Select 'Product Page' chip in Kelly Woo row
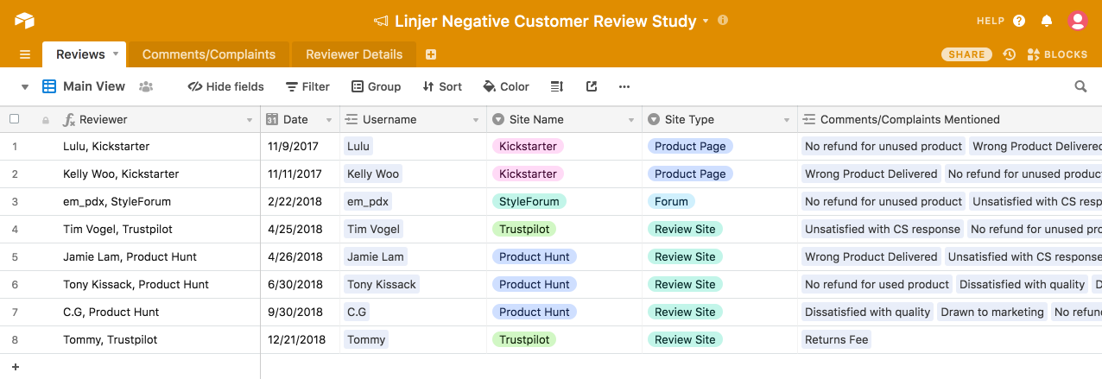 [690, 174]
